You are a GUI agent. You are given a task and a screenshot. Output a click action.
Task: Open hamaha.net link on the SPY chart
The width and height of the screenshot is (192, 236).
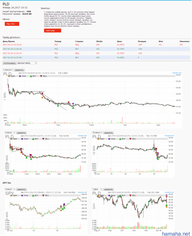tap(82, 192)
